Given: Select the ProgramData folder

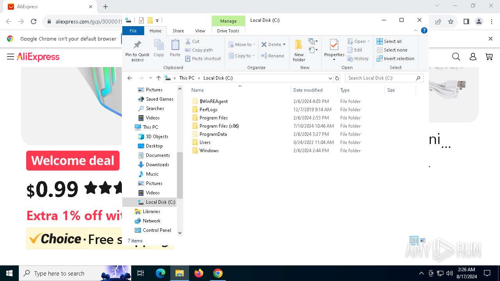Looking at the screenshot, I should pos(213,134).
